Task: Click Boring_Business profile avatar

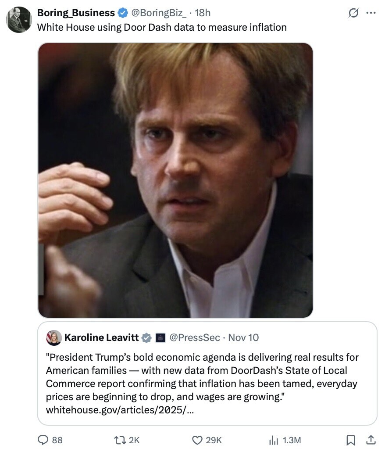Action: [19, 20]
